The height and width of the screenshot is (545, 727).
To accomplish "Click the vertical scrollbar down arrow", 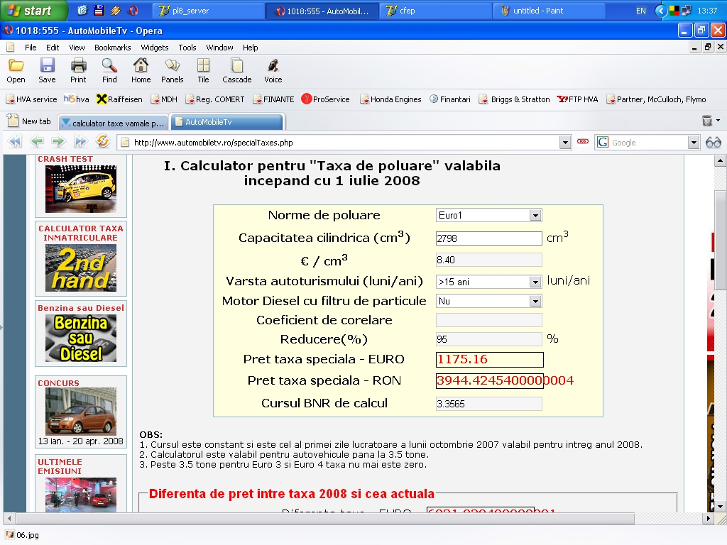I will pyautogui.click(x=720, y=506).
